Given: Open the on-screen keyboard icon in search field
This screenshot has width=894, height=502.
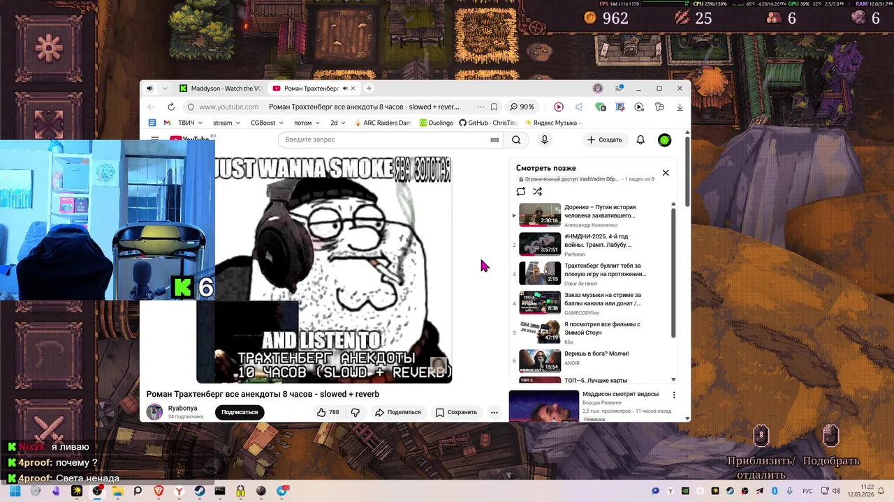Looking at the screenshot, I should pos(494,140).
